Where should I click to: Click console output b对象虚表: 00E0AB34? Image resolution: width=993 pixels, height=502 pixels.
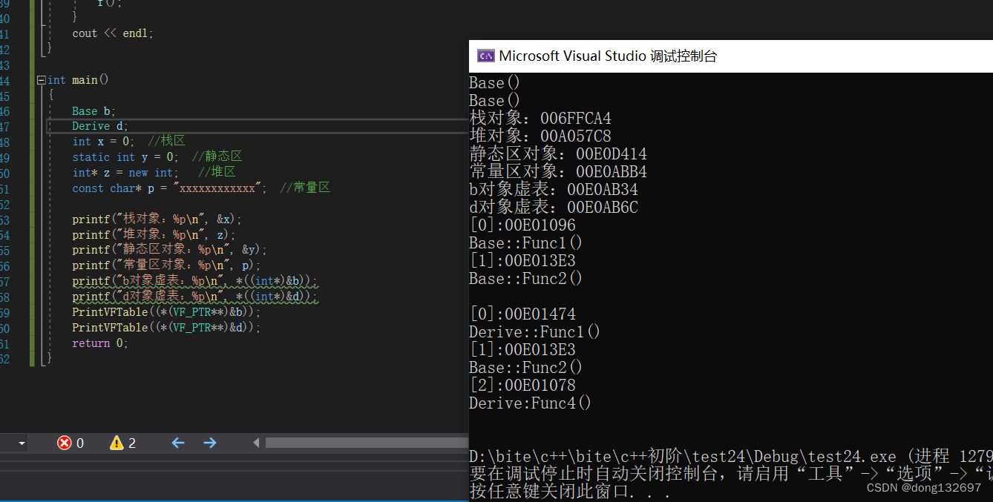pyautogui.click(x=554, y=190)
